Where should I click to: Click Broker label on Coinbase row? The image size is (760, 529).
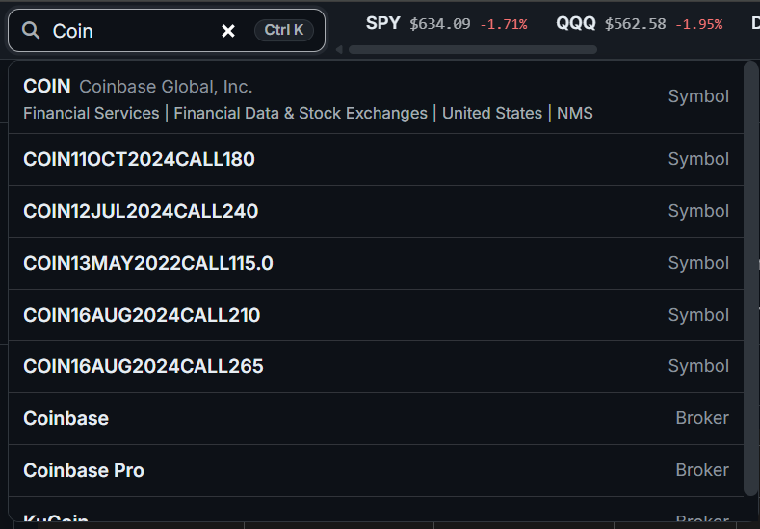click(x=702, y=418)
